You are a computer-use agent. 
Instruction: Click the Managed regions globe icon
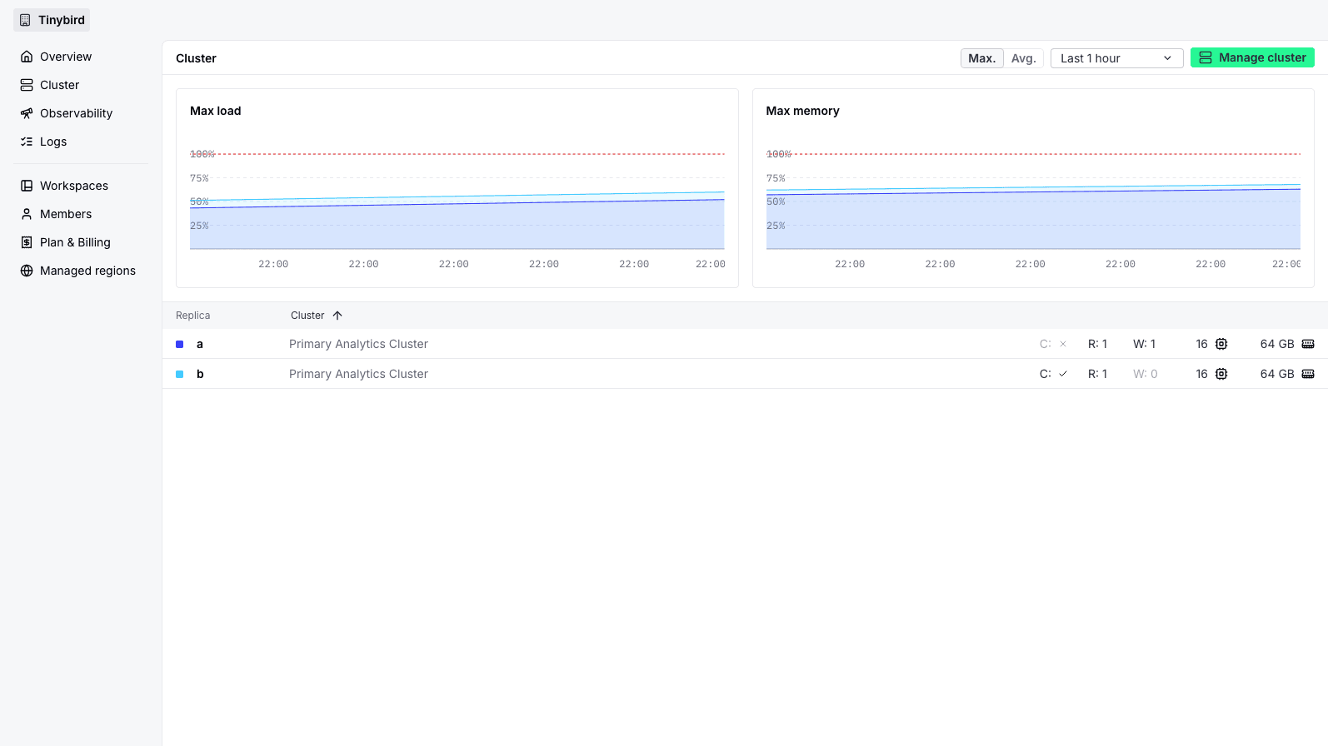27,271
